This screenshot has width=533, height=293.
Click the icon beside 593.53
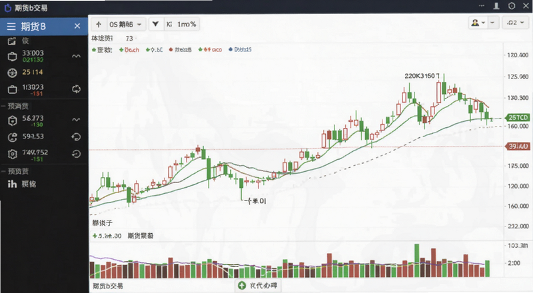pos(12,137)
